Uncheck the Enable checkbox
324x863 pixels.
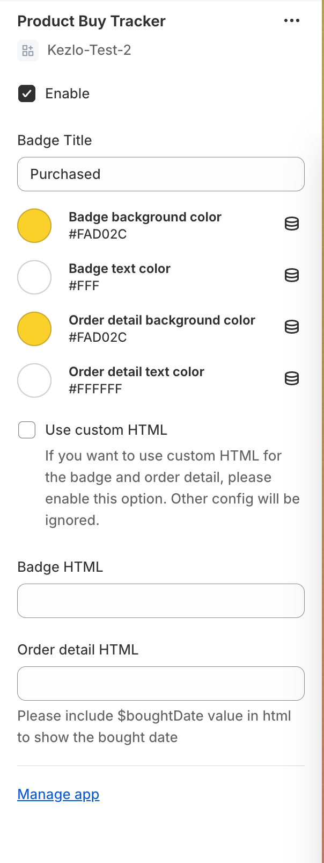pyautogui.click(x=26, y=93)
